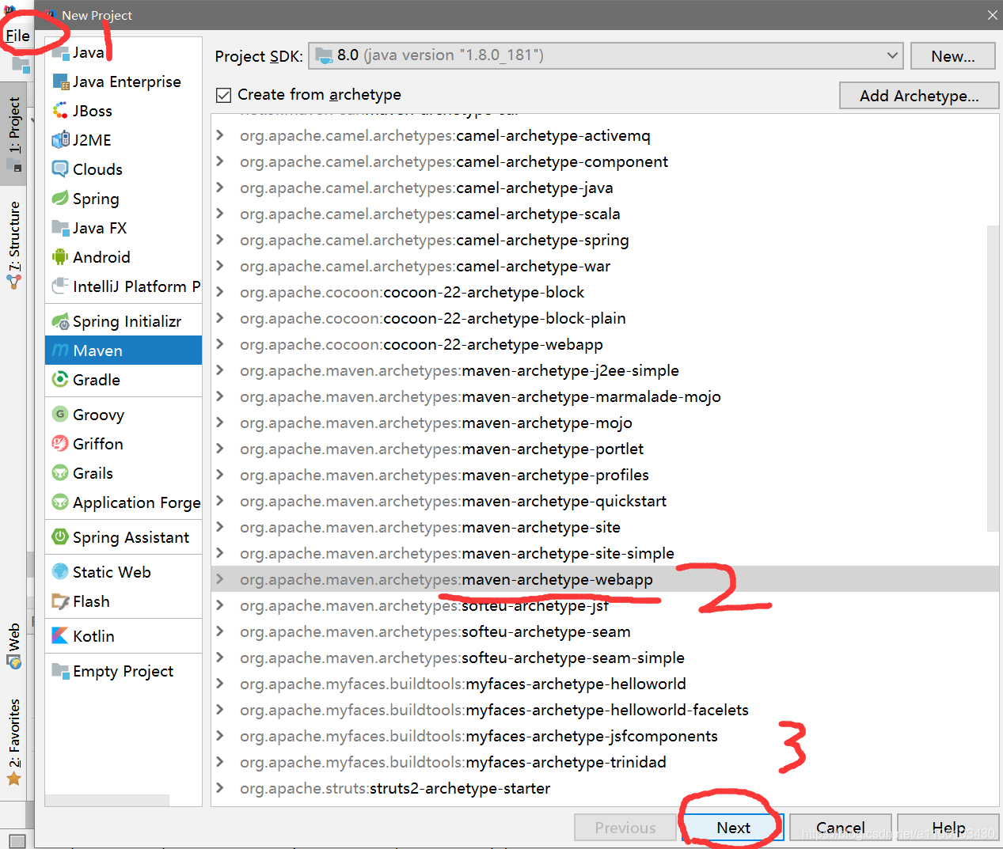The width and height of the screenshot is (1003, 849).
Task: Expand struts2-archetype-starter entry
Action: coord(220,788)
